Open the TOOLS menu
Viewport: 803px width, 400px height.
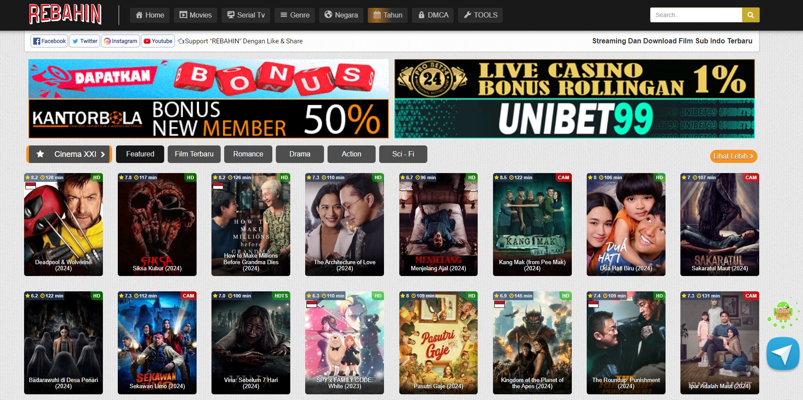coord(480,15)
